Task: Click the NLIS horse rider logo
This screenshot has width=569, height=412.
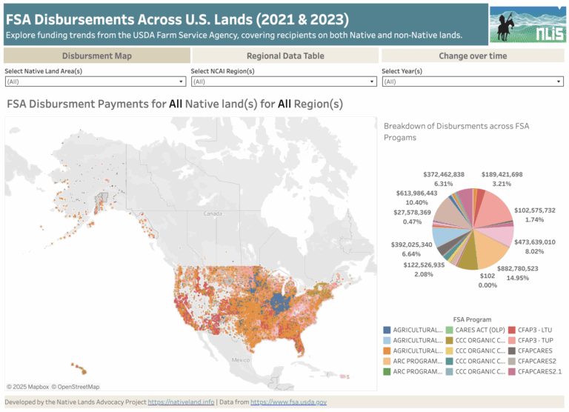Action: 526,25
